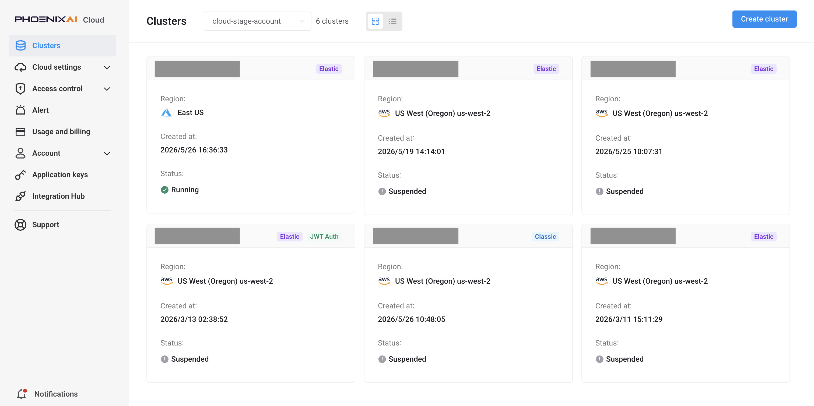814x406 pixels.
Task: Click Suspended icon on cluster created 2026/3/11
Action: (x=599, y=359)
